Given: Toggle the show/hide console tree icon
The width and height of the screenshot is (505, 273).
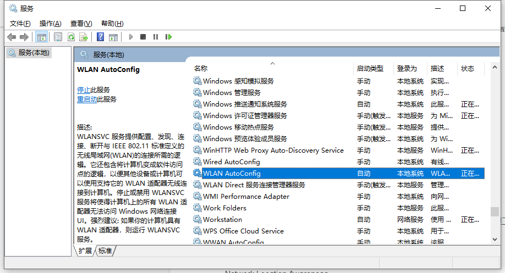Looking at the screenshot, I should click(42, 37).
